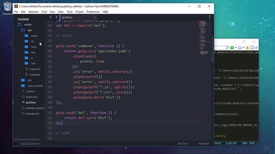Viewport: 275px width, 154px height.
Task: Open the Preferences menu
Action: point(93,12)
